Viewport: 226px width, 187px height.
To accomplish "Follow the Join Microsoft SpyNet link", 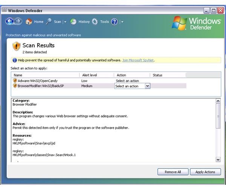I will tap(138, 60).
